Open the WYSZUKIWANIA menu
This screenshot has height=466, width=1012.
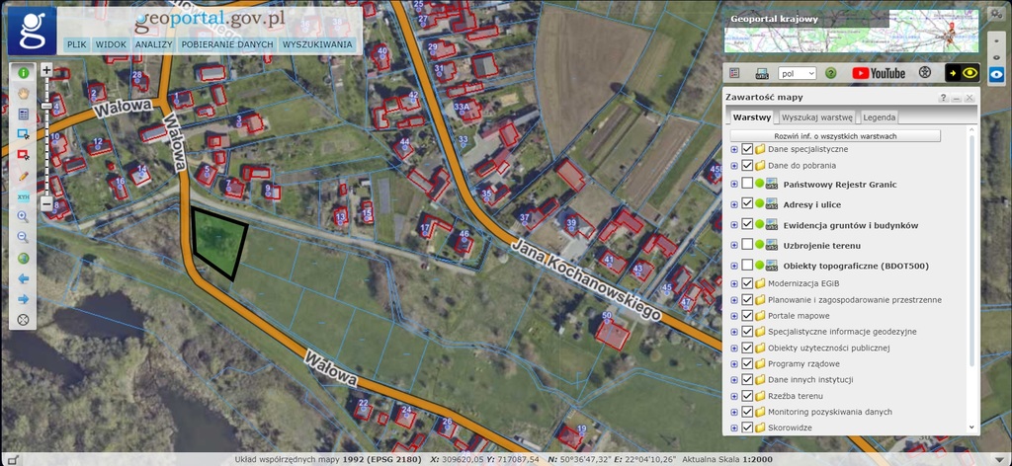(x=317, y=44)
